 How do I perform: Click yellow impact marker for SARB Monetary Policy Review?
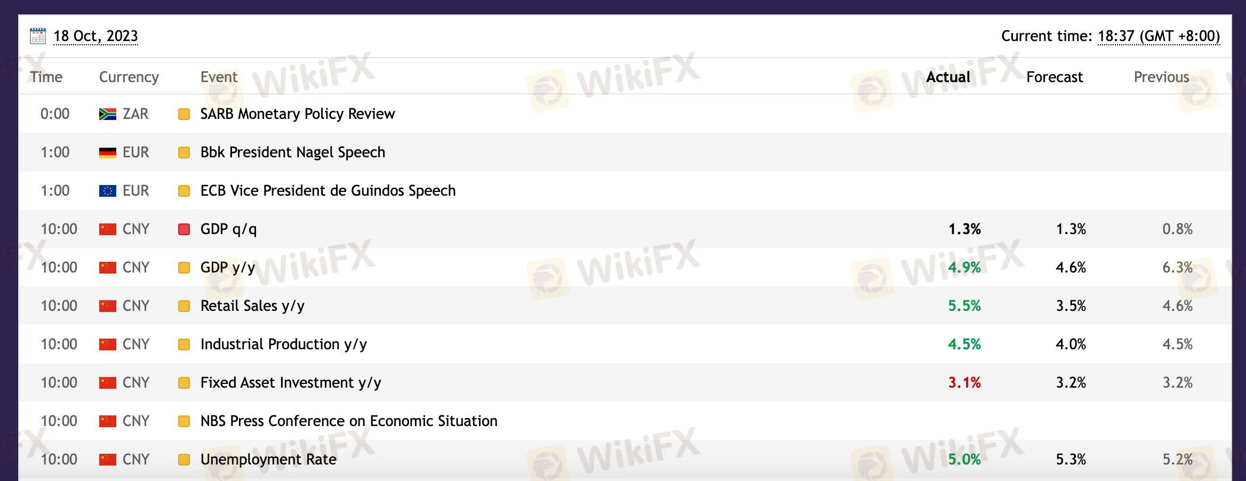(184, 114)
